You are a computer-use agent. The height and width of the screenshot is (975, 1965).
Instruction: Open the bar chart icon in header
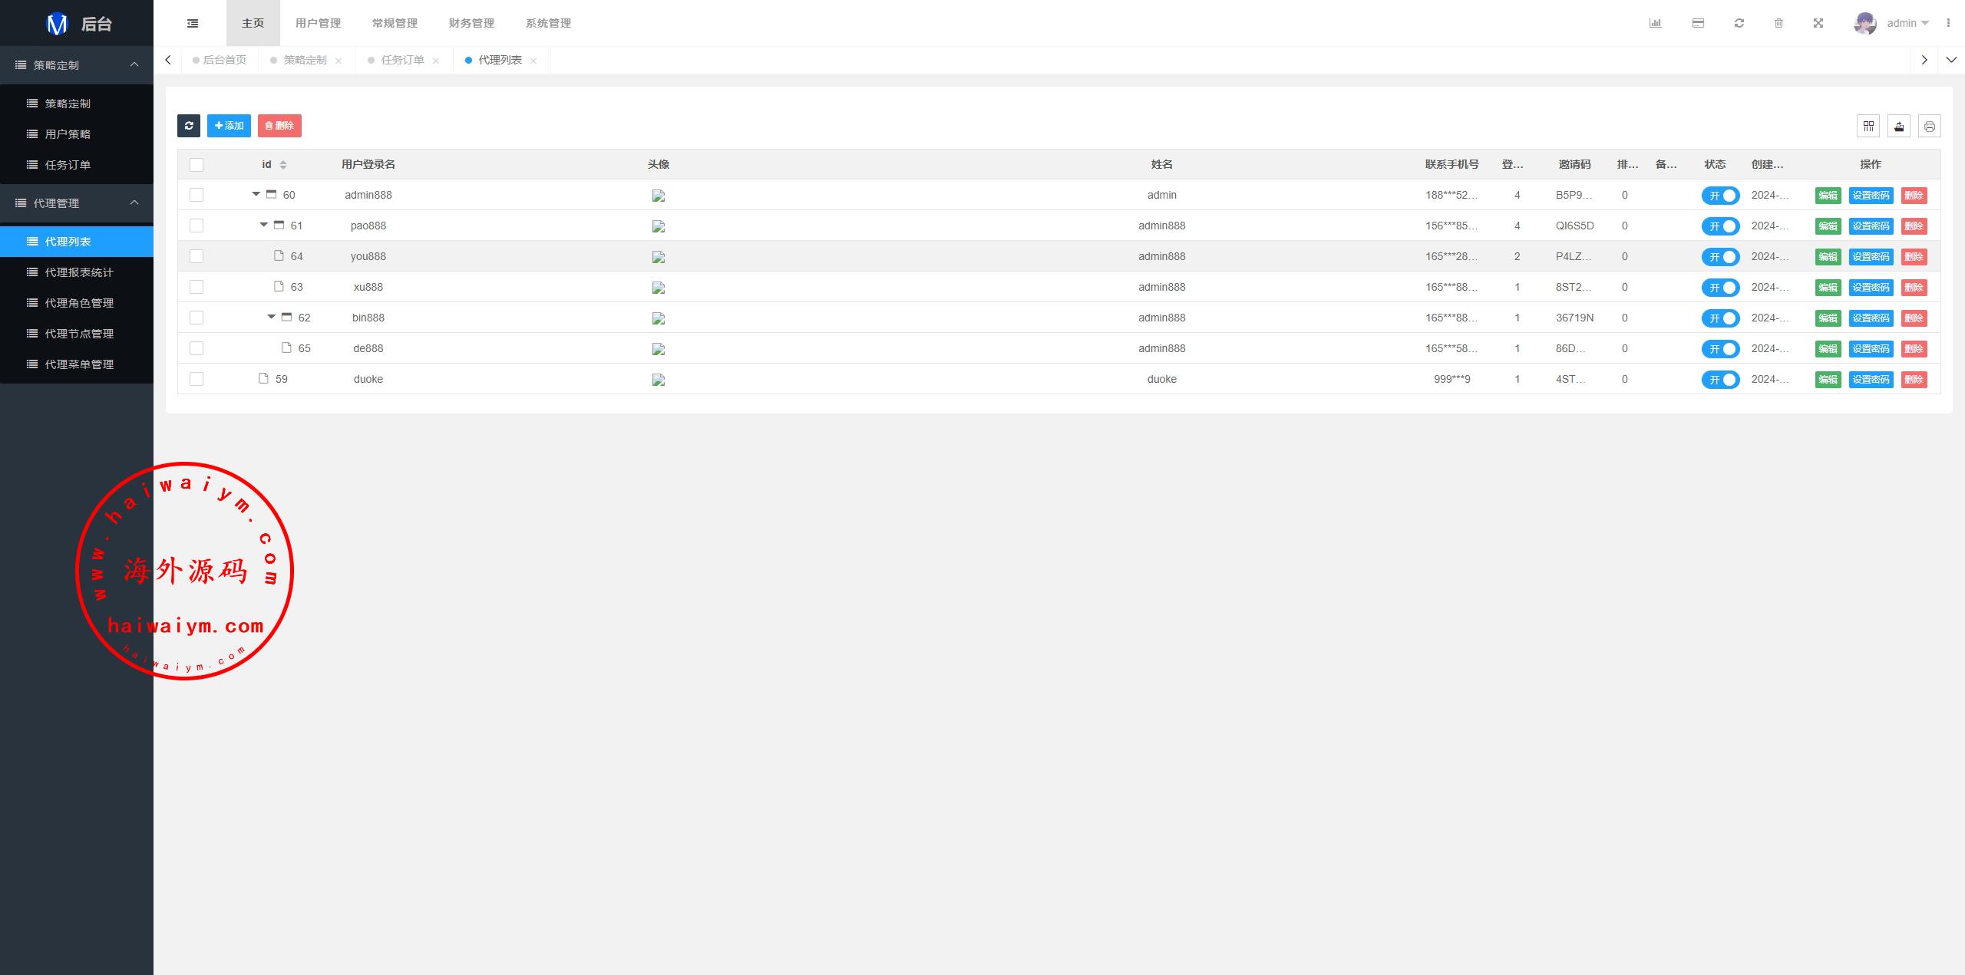[x=1655, y=23]
